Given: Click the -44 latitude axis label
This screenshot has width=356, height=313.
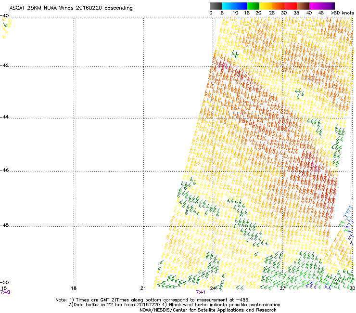Looking at the screenshot, I should click(4, 117).
